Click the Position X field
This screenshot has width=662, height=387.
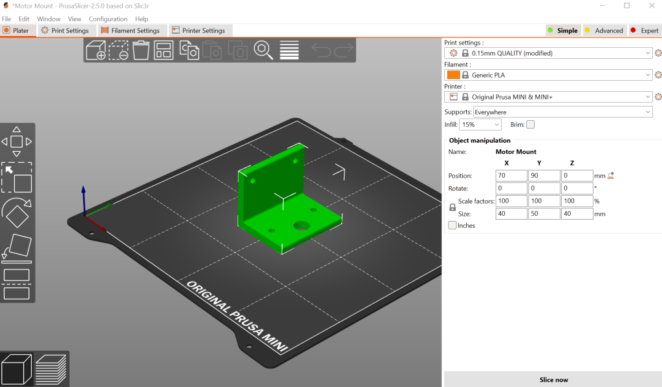pos(511,176)
